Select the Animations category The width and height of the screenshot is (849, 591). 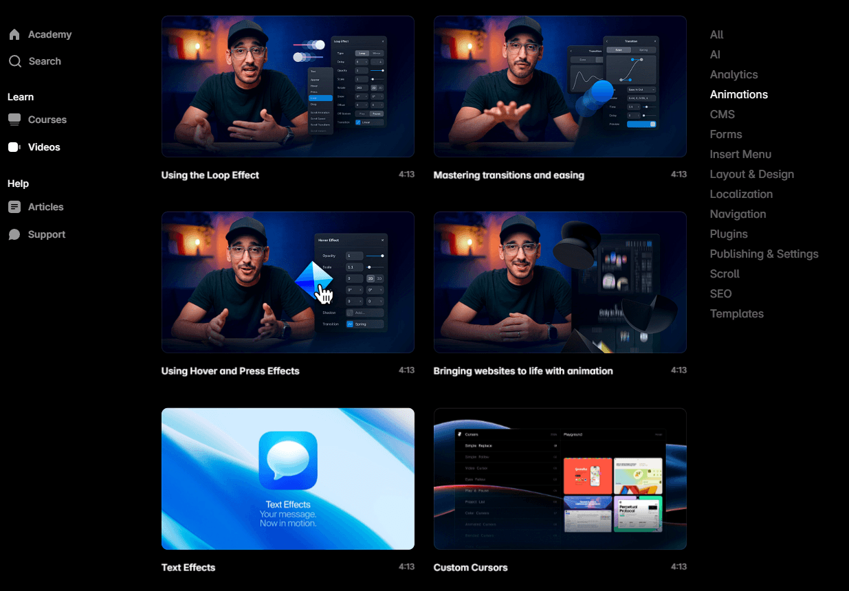tap(739, 94)
